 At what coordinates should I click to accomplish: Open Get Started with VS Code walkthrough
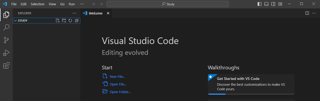click(x=251, y=84)
